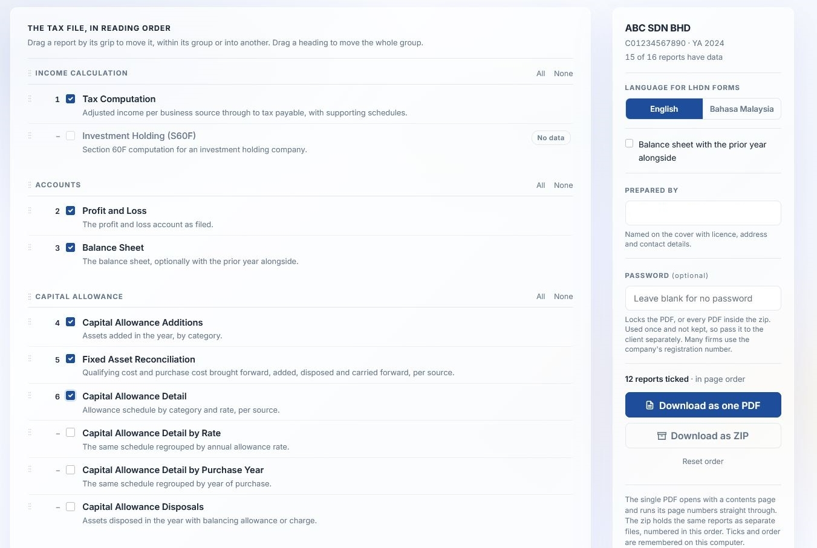Image resolution: width=817 pixels, height=548 pixels.
Task: Grab the grip of Fixed Asset Reconciliation row
Action: [x=30, y=358]
